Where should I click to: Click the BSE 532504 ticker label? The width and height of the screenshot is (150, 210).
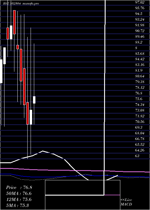coord(12,4)
